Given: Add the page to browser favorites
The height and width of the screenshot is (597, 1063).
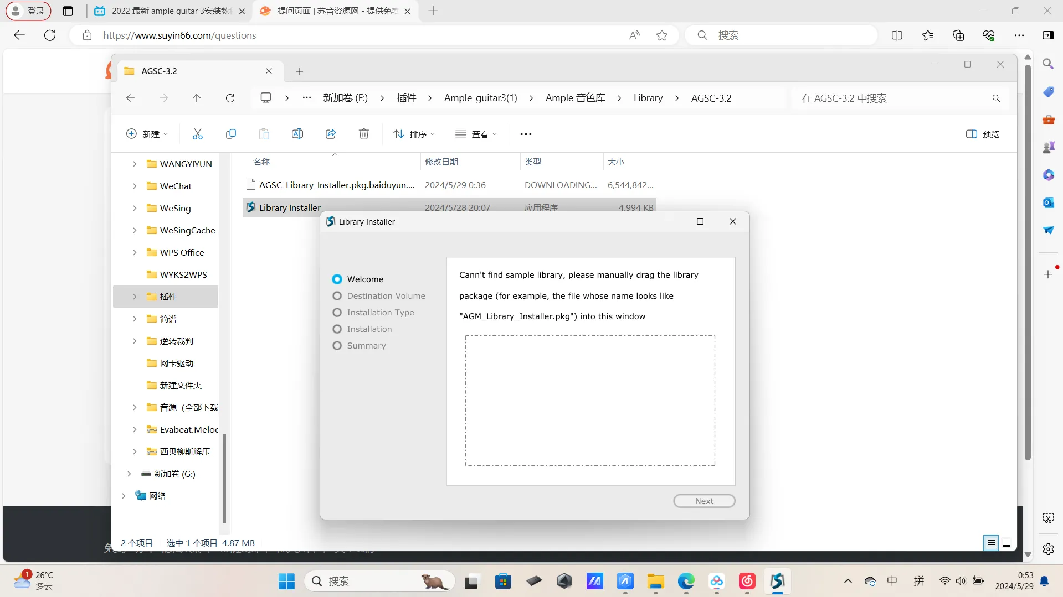Looking at the screenshot, I should [661, 35].
